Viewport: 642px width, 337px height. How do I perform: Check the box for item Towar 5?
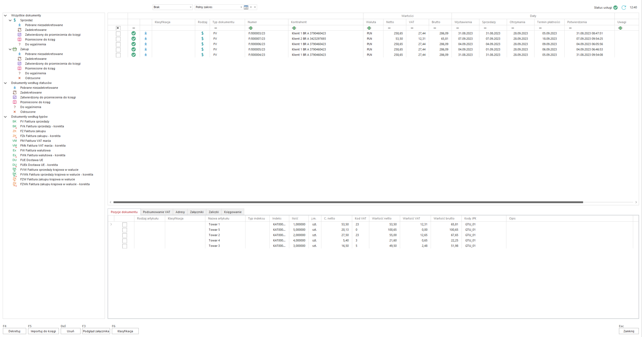[125, 230]
